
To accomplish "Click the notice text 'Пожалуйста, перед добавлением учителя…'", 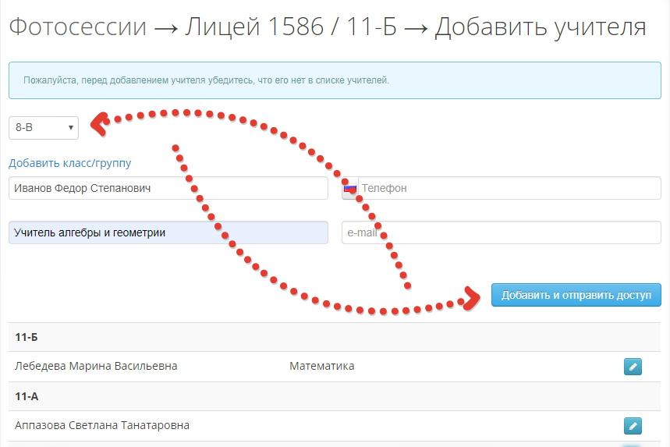I will point(207,80).
